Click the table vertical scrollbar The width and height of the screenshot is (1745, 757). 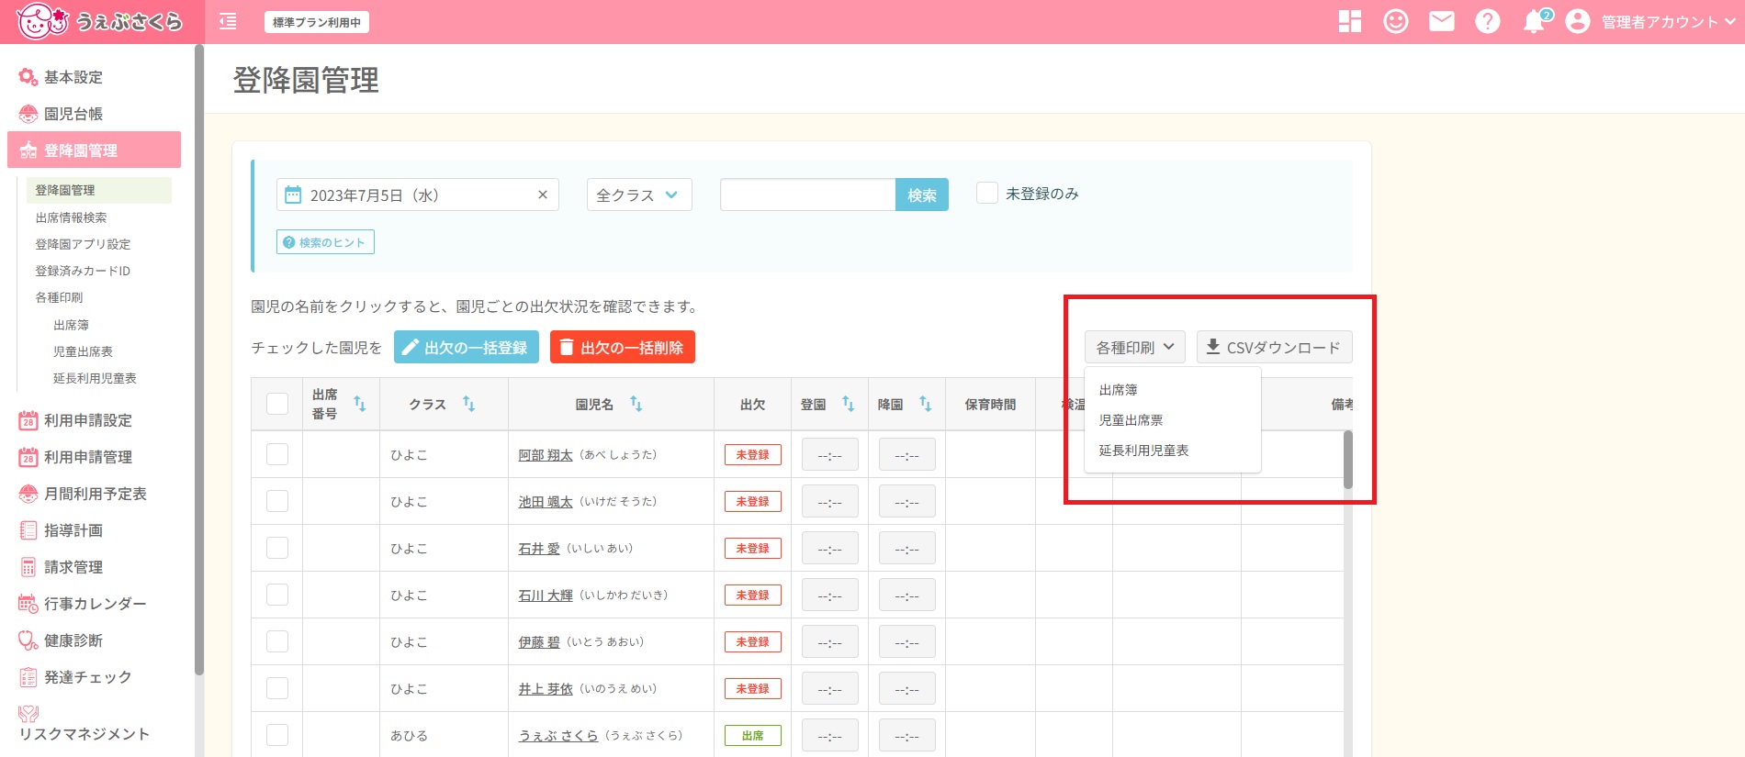1348,459
